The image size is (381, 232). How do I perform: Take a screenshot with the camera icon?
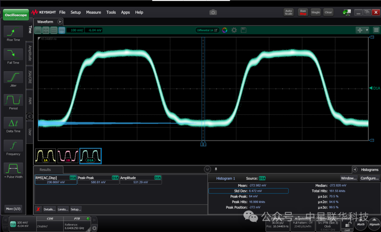(x=213, y=12)
